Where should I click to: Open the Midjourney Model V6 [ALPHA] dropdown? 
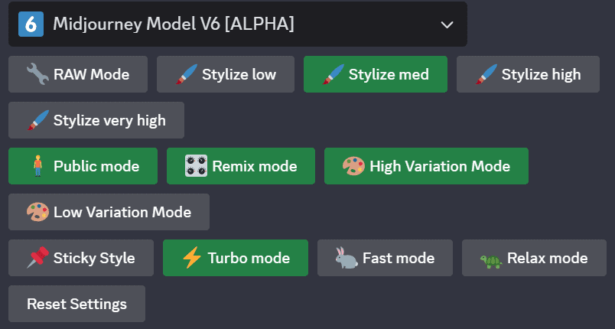point(238,24)
